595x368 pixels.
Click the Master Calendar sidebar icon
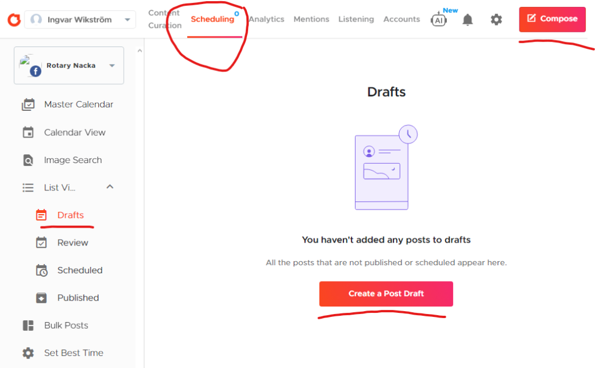pos(28,105)
